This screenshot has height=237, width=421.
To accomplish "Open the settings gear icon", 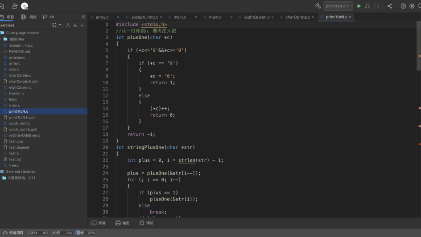I will coord(412,6).
